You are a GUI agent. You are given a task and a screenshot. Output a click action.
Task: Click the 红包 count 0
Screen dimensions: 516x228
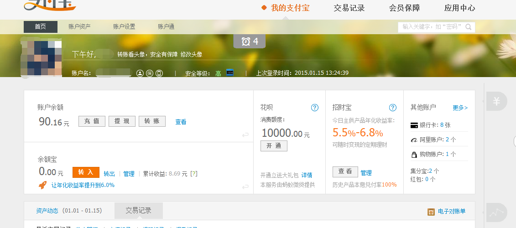tap(427, 179)
